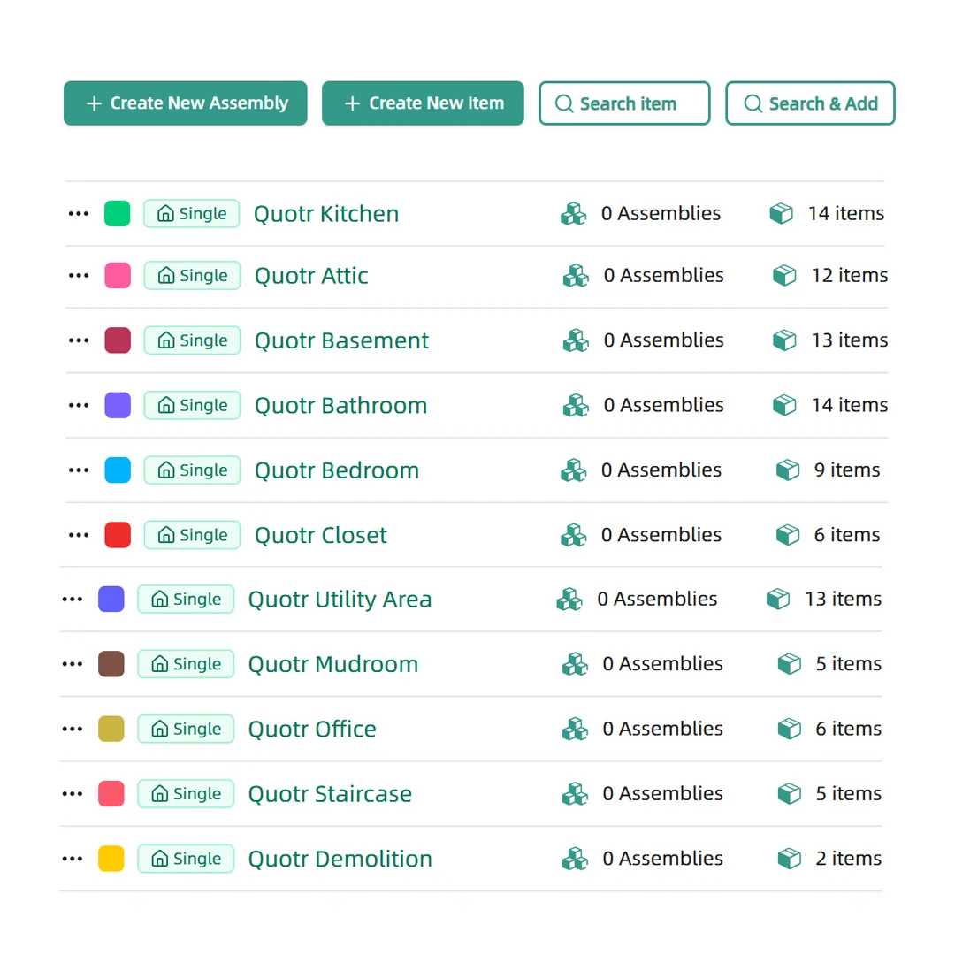Image resolution: width=955 pixels, height=955 pixels.
Task: Open the ellipsis menu for Quotr Kitchen
Action: [78, 213]
